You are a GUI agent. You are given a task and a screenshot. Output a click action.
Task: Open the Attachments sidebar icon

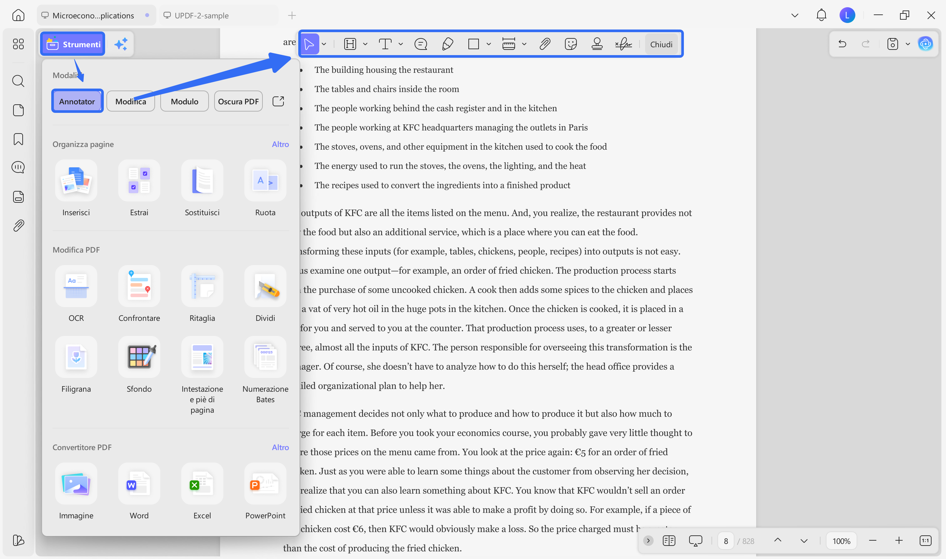point(18,226)
